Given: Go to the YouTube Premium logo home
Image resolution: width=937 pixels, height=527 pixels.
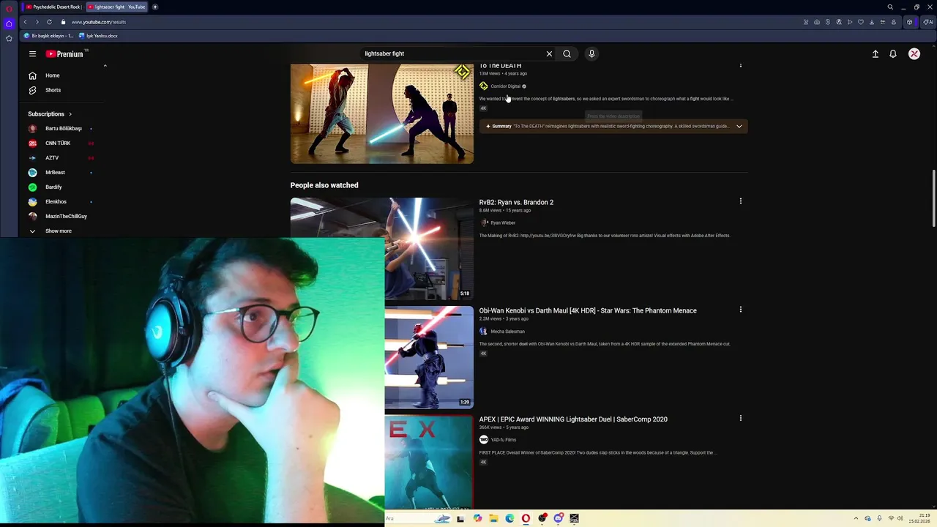Looking at the screenshot, I should 64,54.
